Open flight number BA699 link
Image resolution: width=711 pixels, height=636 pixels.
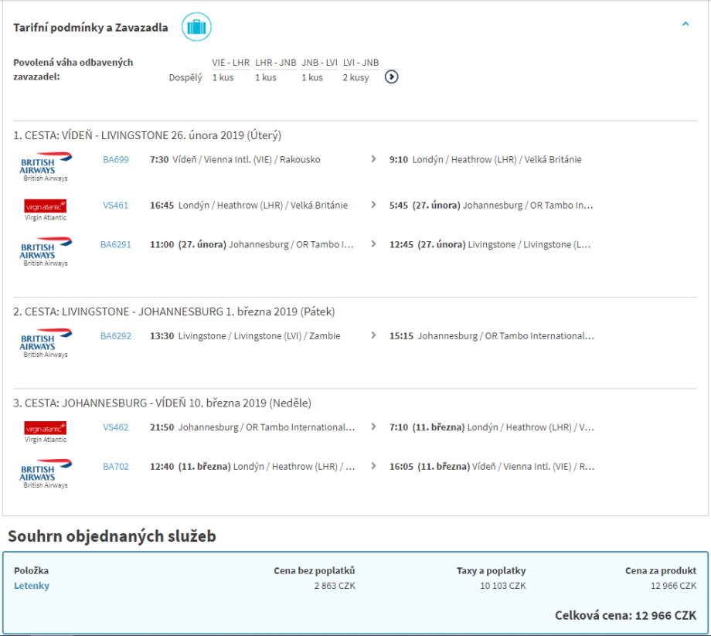pyautogui.click(x=116, y=160)
